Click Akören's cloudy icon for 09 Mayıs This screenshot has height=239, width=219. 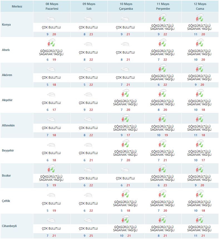pyautogui.click(x=88, y=69)
